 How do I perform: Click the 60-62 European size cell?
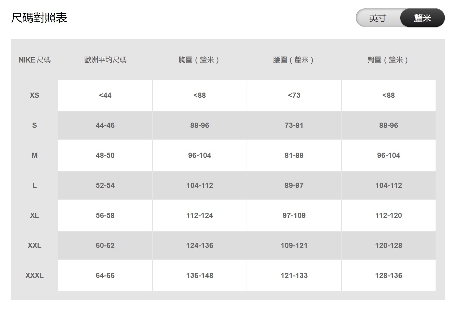(x=105, y=245)
